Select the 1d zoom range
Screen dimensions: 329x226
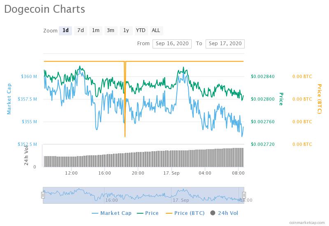(x=65, y=30)
